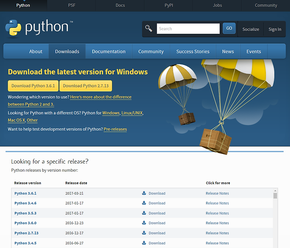Open Python 3.4.6 release link

[x=25, y=203]
